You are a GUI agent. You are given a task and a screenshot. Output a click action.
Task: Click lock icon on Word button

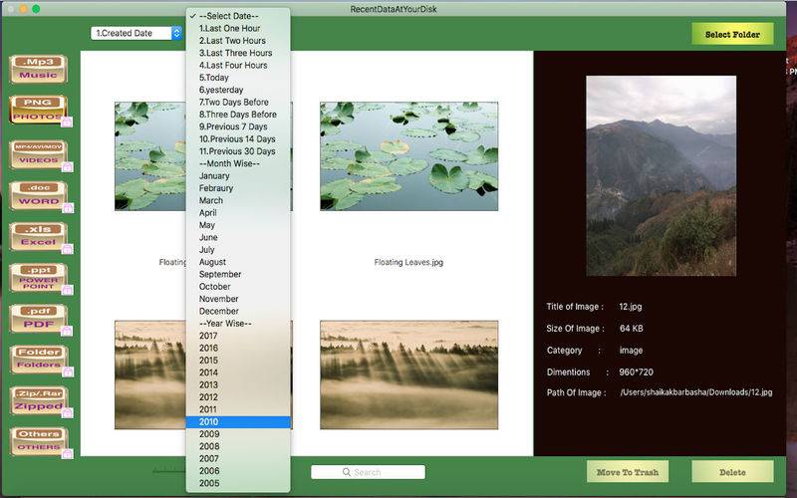coord(68,208)
